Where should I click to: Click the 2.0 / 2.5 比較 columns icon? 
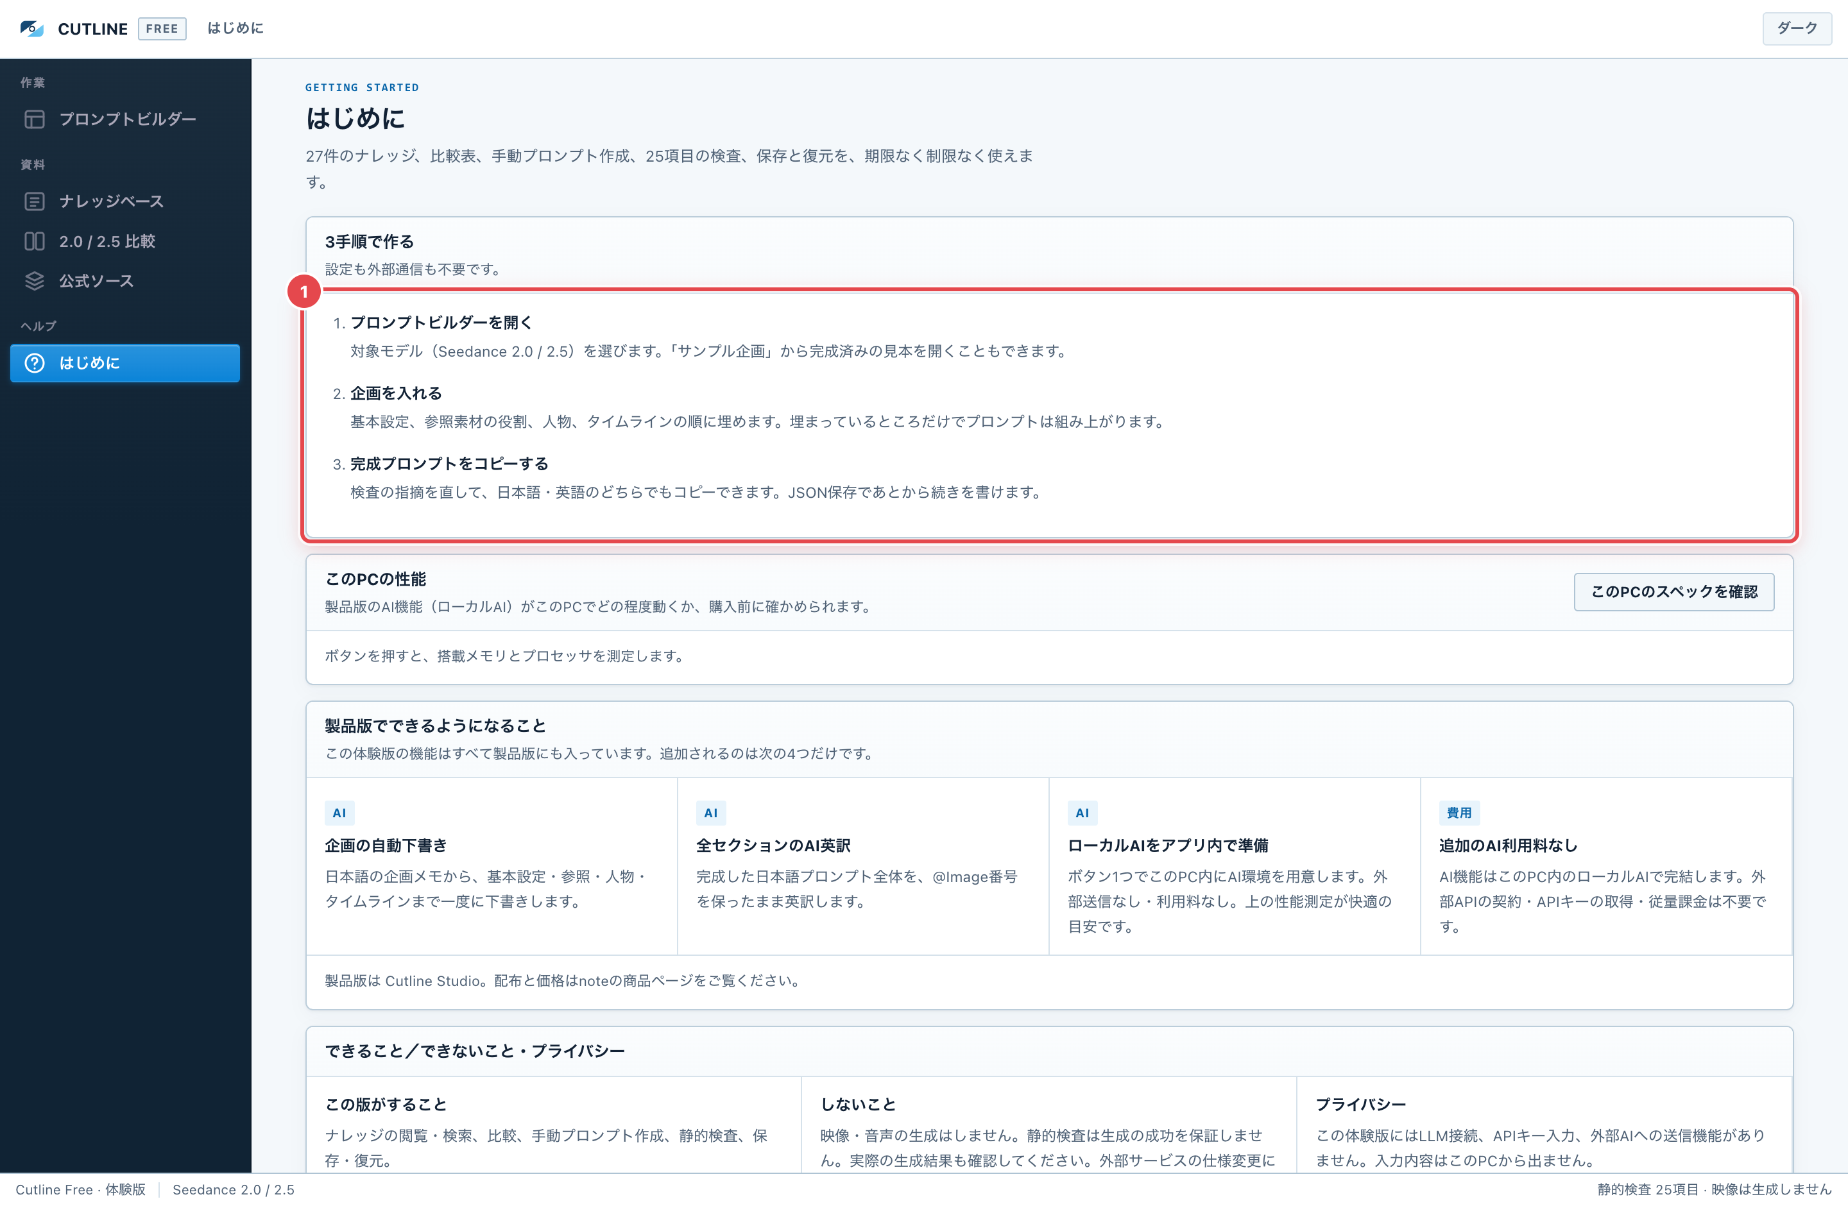pos(34,241)
